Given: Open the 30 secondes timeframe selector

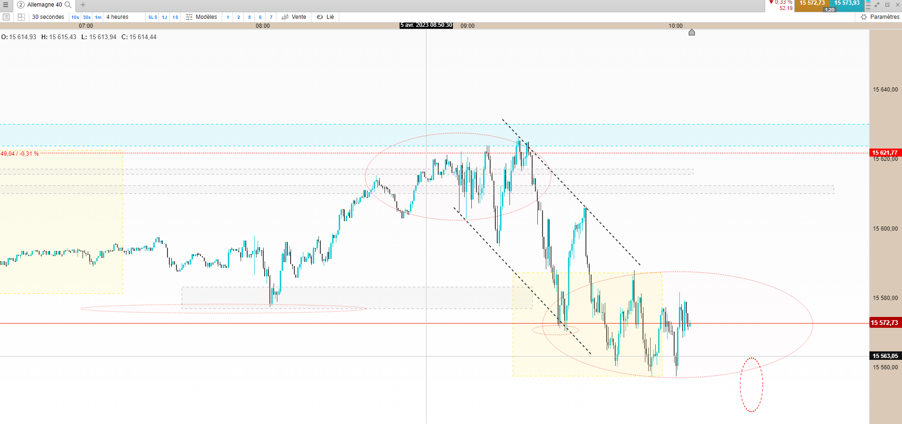Looking at the screenshot, I should [x=48, y=17].
